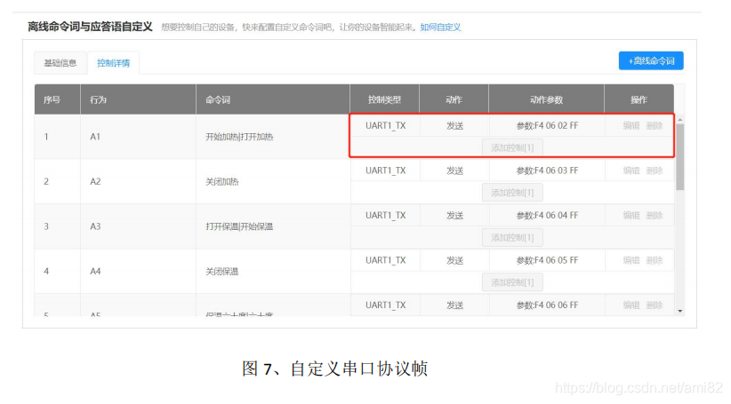The image size is (731, 404).
Task: Click the 操作 column header
Action: [639, 99]
